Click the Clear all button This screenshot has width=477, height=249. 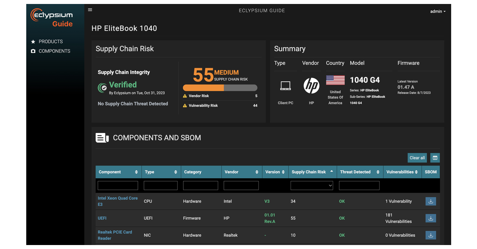417,158
